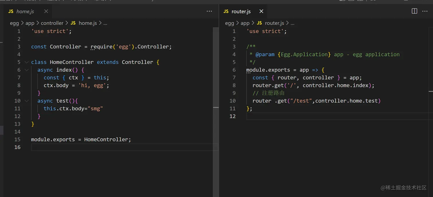Click 'module.exports' on router.js line 6
The height and width of the screenshot is (197, 433).
268,70
